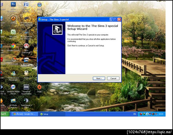Click the green Setup title bar icon
This screenshot has width=173, height=135.
[40, 20]
